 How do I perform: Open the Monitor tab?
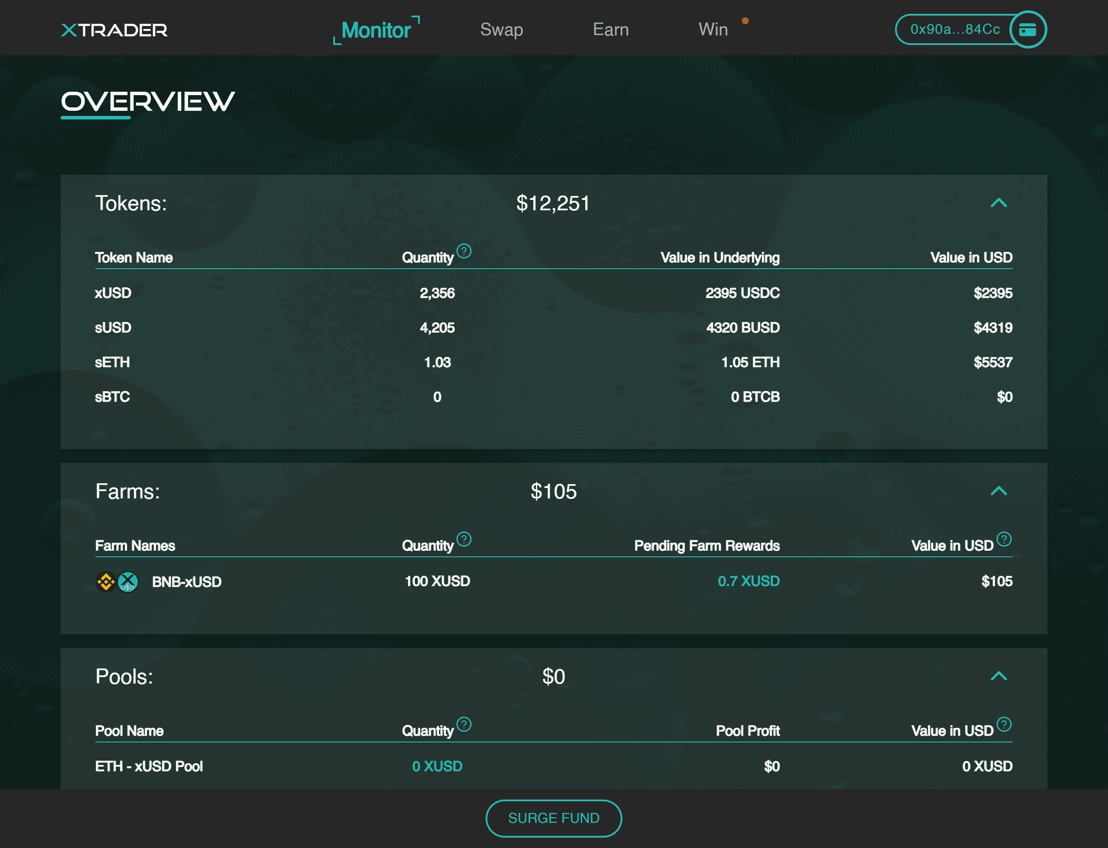376,30
